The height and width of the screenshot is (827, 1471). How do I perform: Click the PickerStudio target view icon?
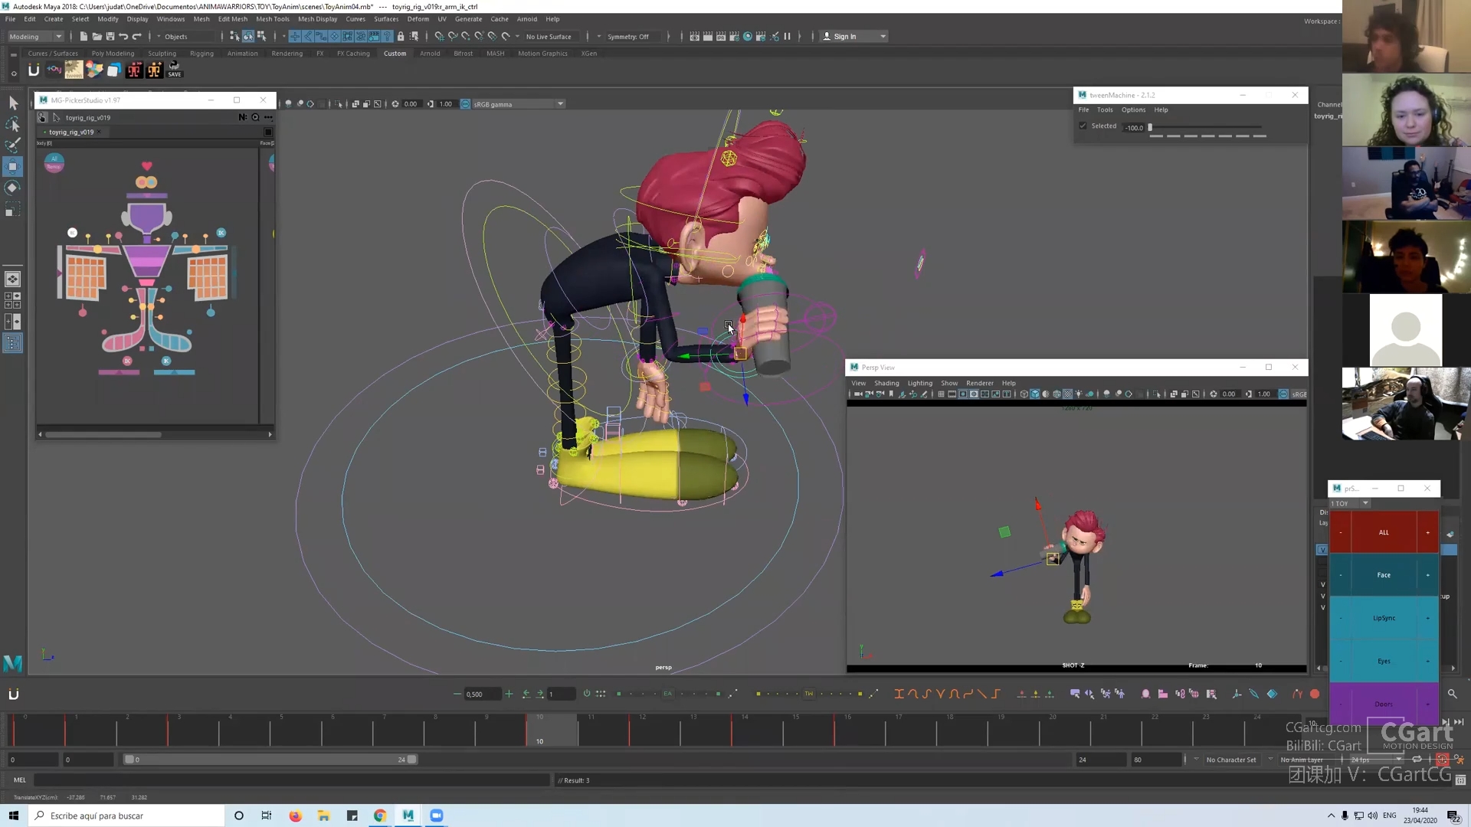tap(255, 117)
